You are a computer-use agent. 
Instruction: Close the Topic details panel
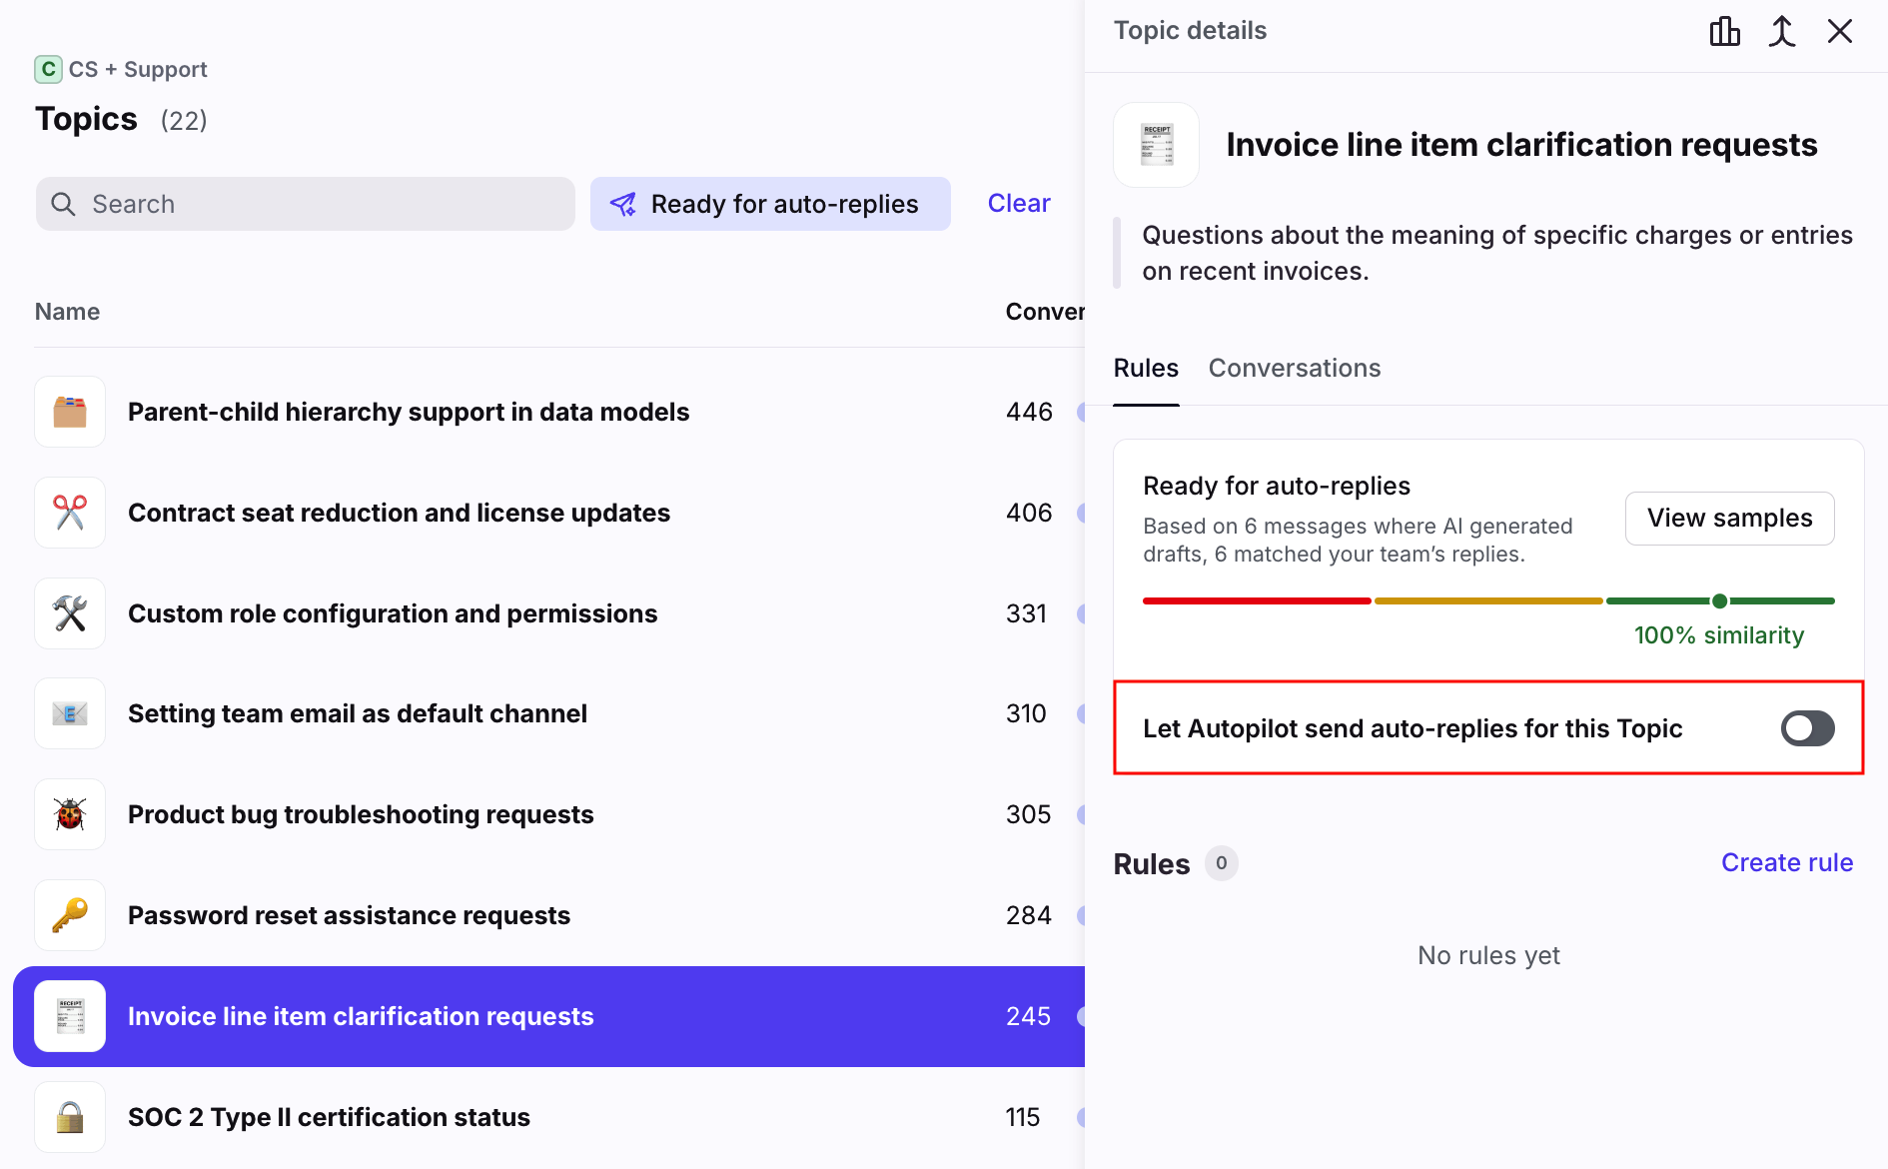pyautogui.click(x=1839, y=32)
